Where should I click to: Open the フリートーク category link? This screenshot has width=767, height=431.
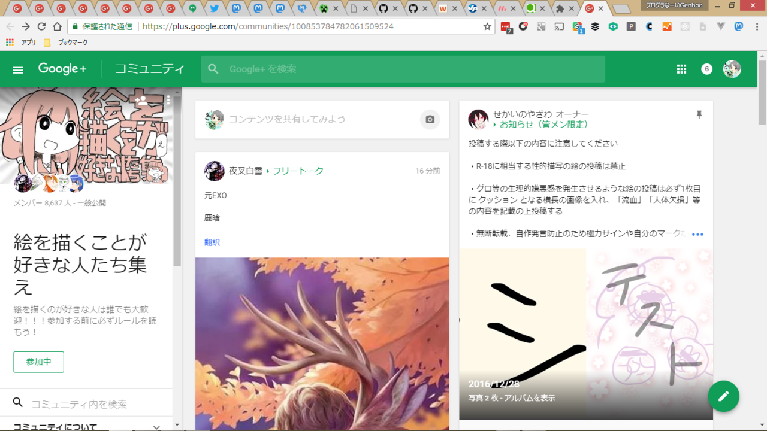pyautogui.click(x=298, y=171)
